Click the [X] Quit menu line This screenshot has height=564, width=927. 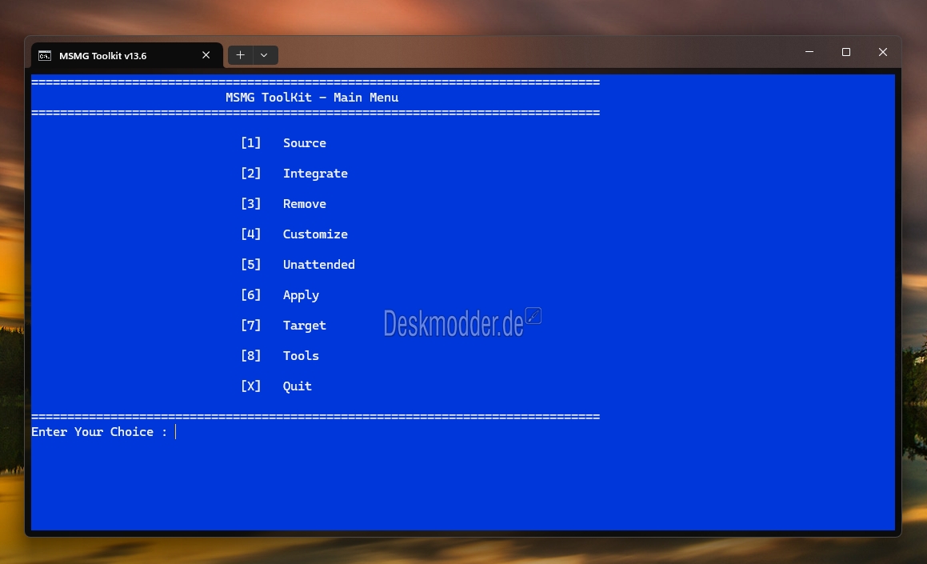coord(276,386)
